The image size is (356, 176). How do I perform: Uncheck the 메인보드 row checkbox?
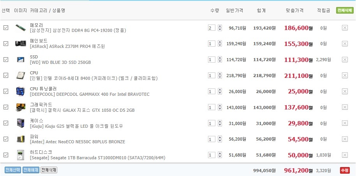coord(6,44)
